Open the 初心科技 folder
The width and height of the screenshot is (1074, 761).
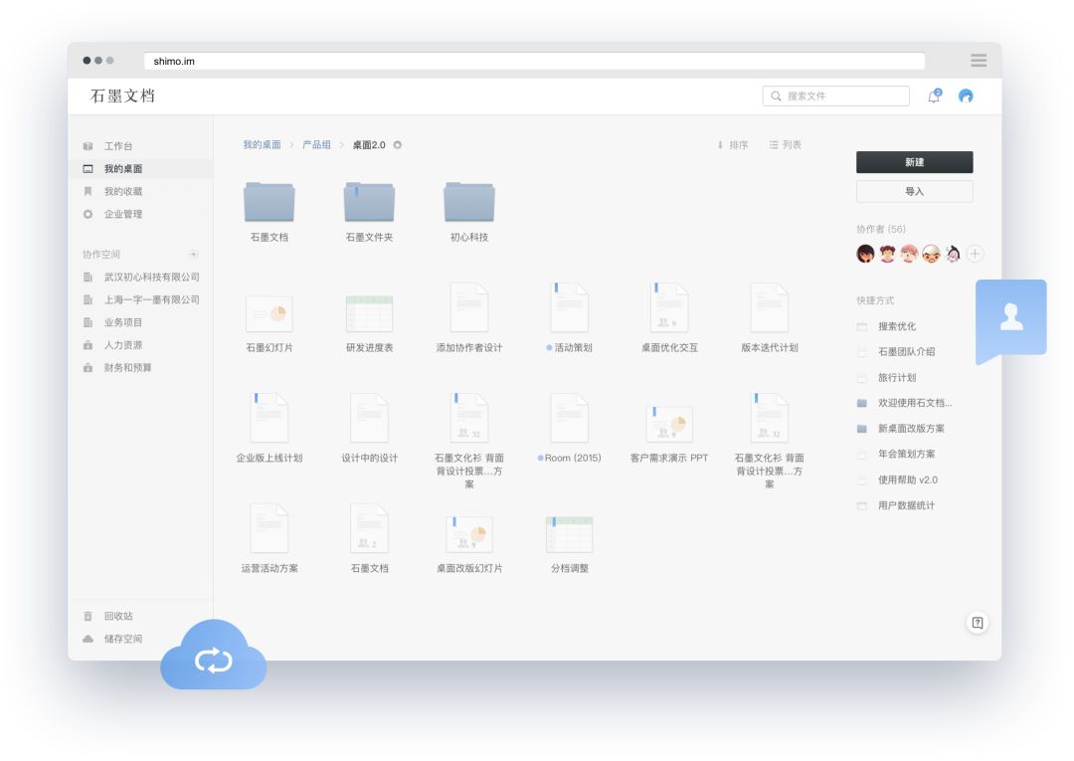click(469, 211)
